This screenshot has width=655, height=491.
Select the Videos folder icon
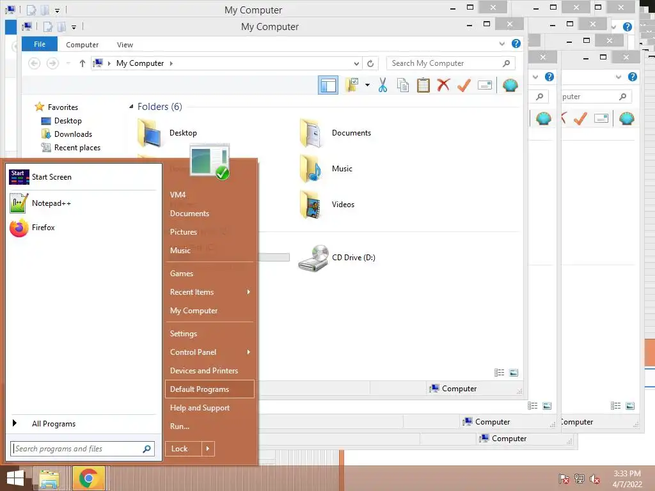[x=311, y=205]
